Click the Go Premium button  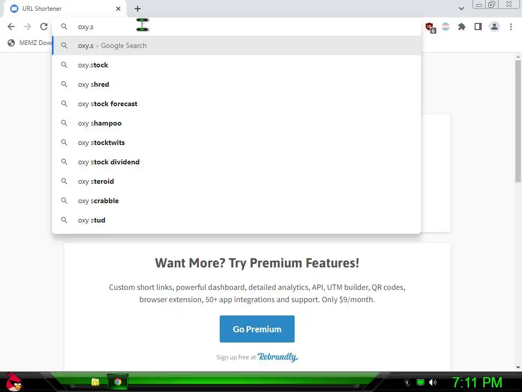click(257, 329)
